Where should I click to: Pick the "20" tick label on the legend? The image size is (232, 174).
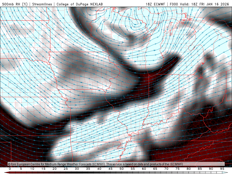click(55, 169)
